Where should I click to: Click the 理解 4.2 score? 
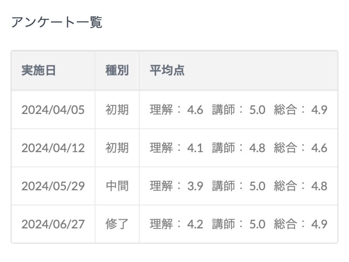pos(176,224)
